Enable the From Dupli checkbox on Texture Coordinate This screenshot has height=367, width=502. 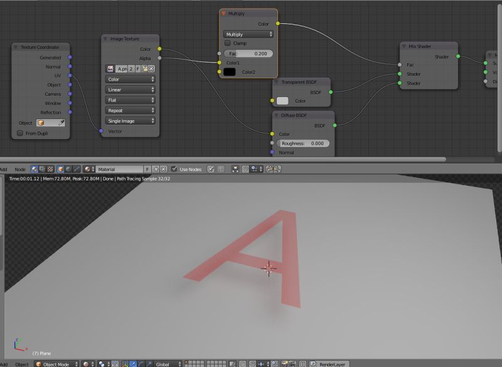coord(19,133)
